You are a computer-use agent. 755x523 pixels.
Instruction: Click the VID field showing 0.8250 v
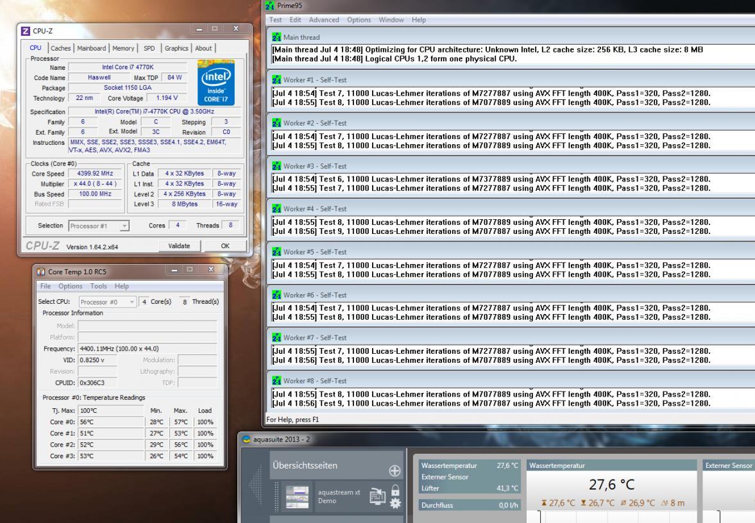click(x=98, y=360)
